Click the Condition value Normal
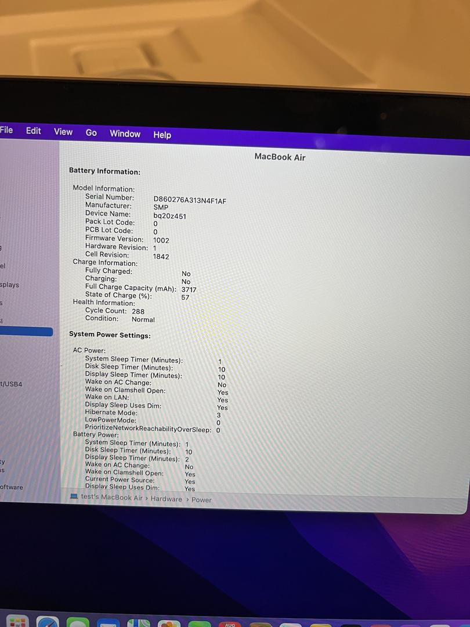The image size is (470, 627). tap(143, 319)
